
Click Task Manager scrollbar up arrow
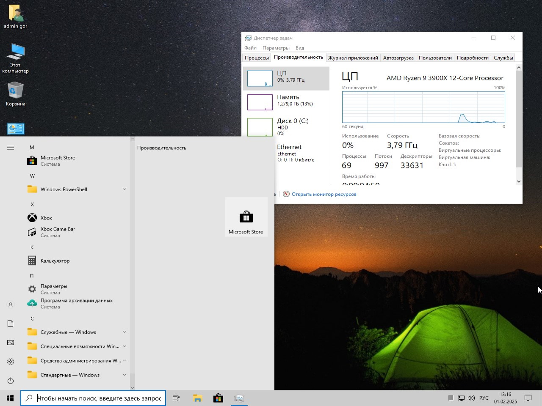click(519, 68)
